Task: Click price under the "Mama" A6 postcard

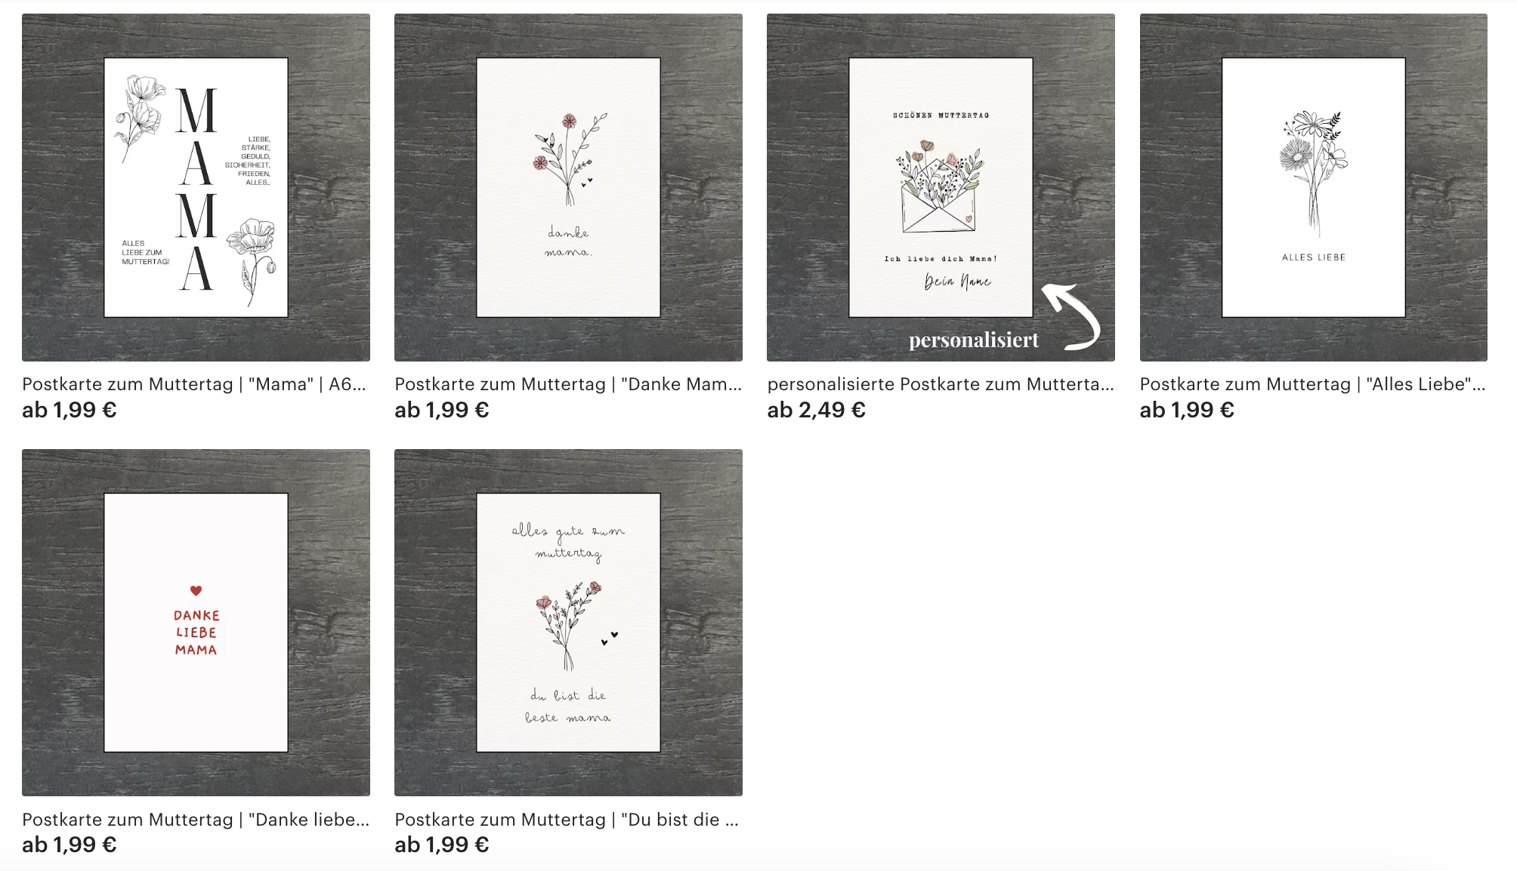Action: [69, 410]
